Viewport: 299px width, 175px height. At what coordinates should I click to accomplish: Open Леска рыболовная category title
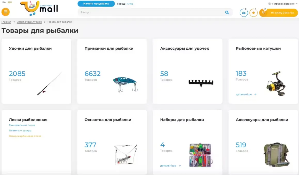coord(28,120)
